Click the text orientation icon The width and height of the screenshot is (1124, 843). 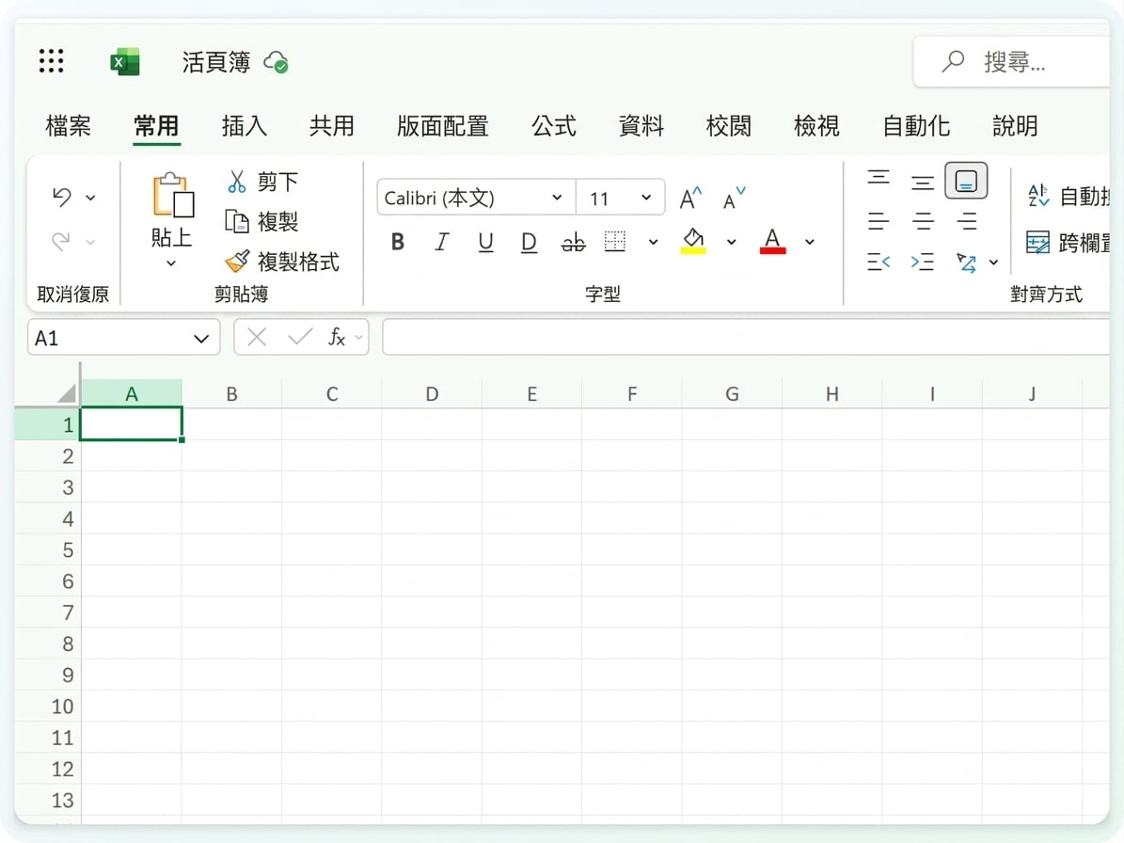(x=966, y=262)
